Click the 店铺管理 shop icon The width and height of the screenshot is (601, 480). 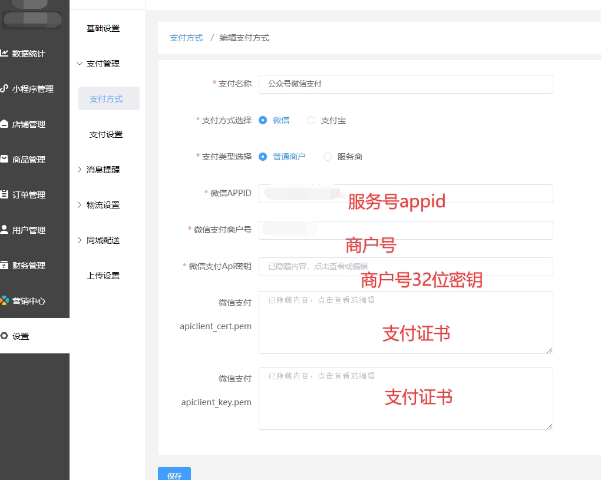click(x=4, y=124)
